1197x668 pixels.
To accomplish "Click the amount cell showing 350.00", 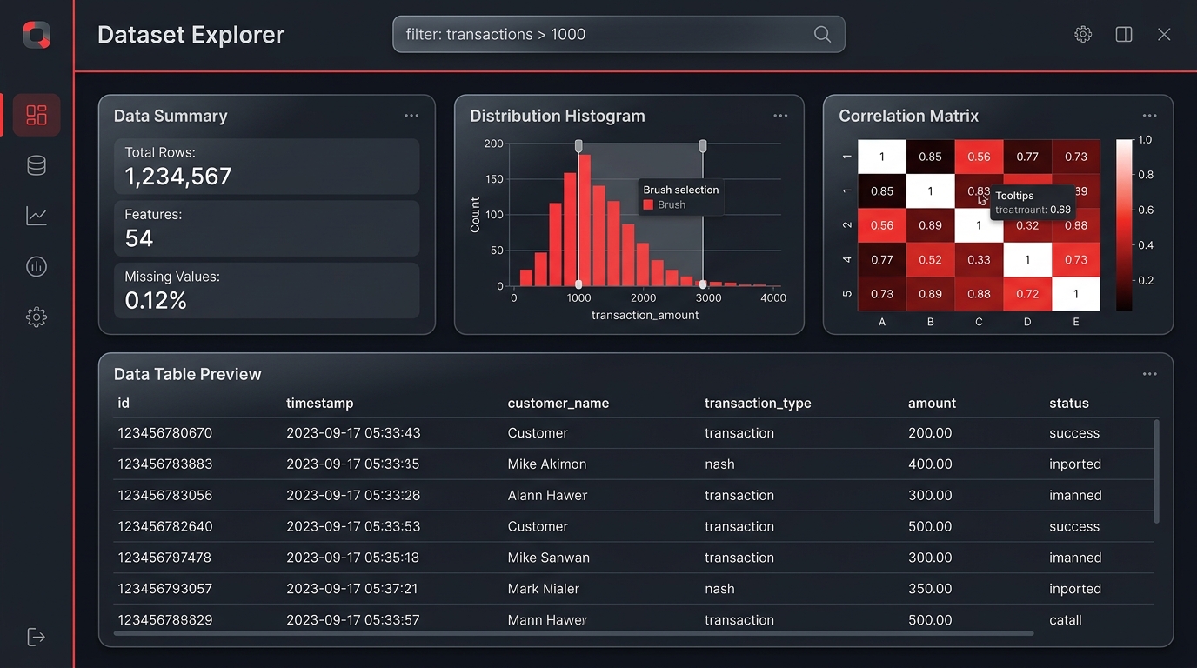I will click(930, 589).
